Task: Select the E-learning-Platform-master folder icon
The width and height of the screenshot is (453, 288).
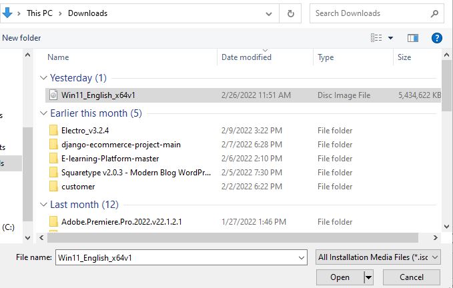Action: click(x=53, y=159)
